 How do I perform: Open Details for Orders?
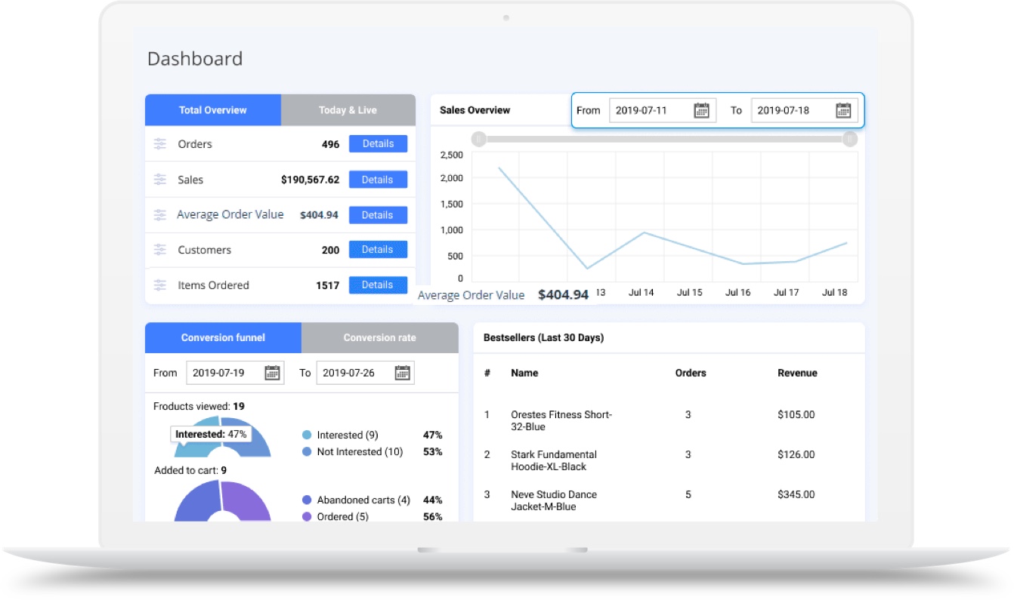378,144
